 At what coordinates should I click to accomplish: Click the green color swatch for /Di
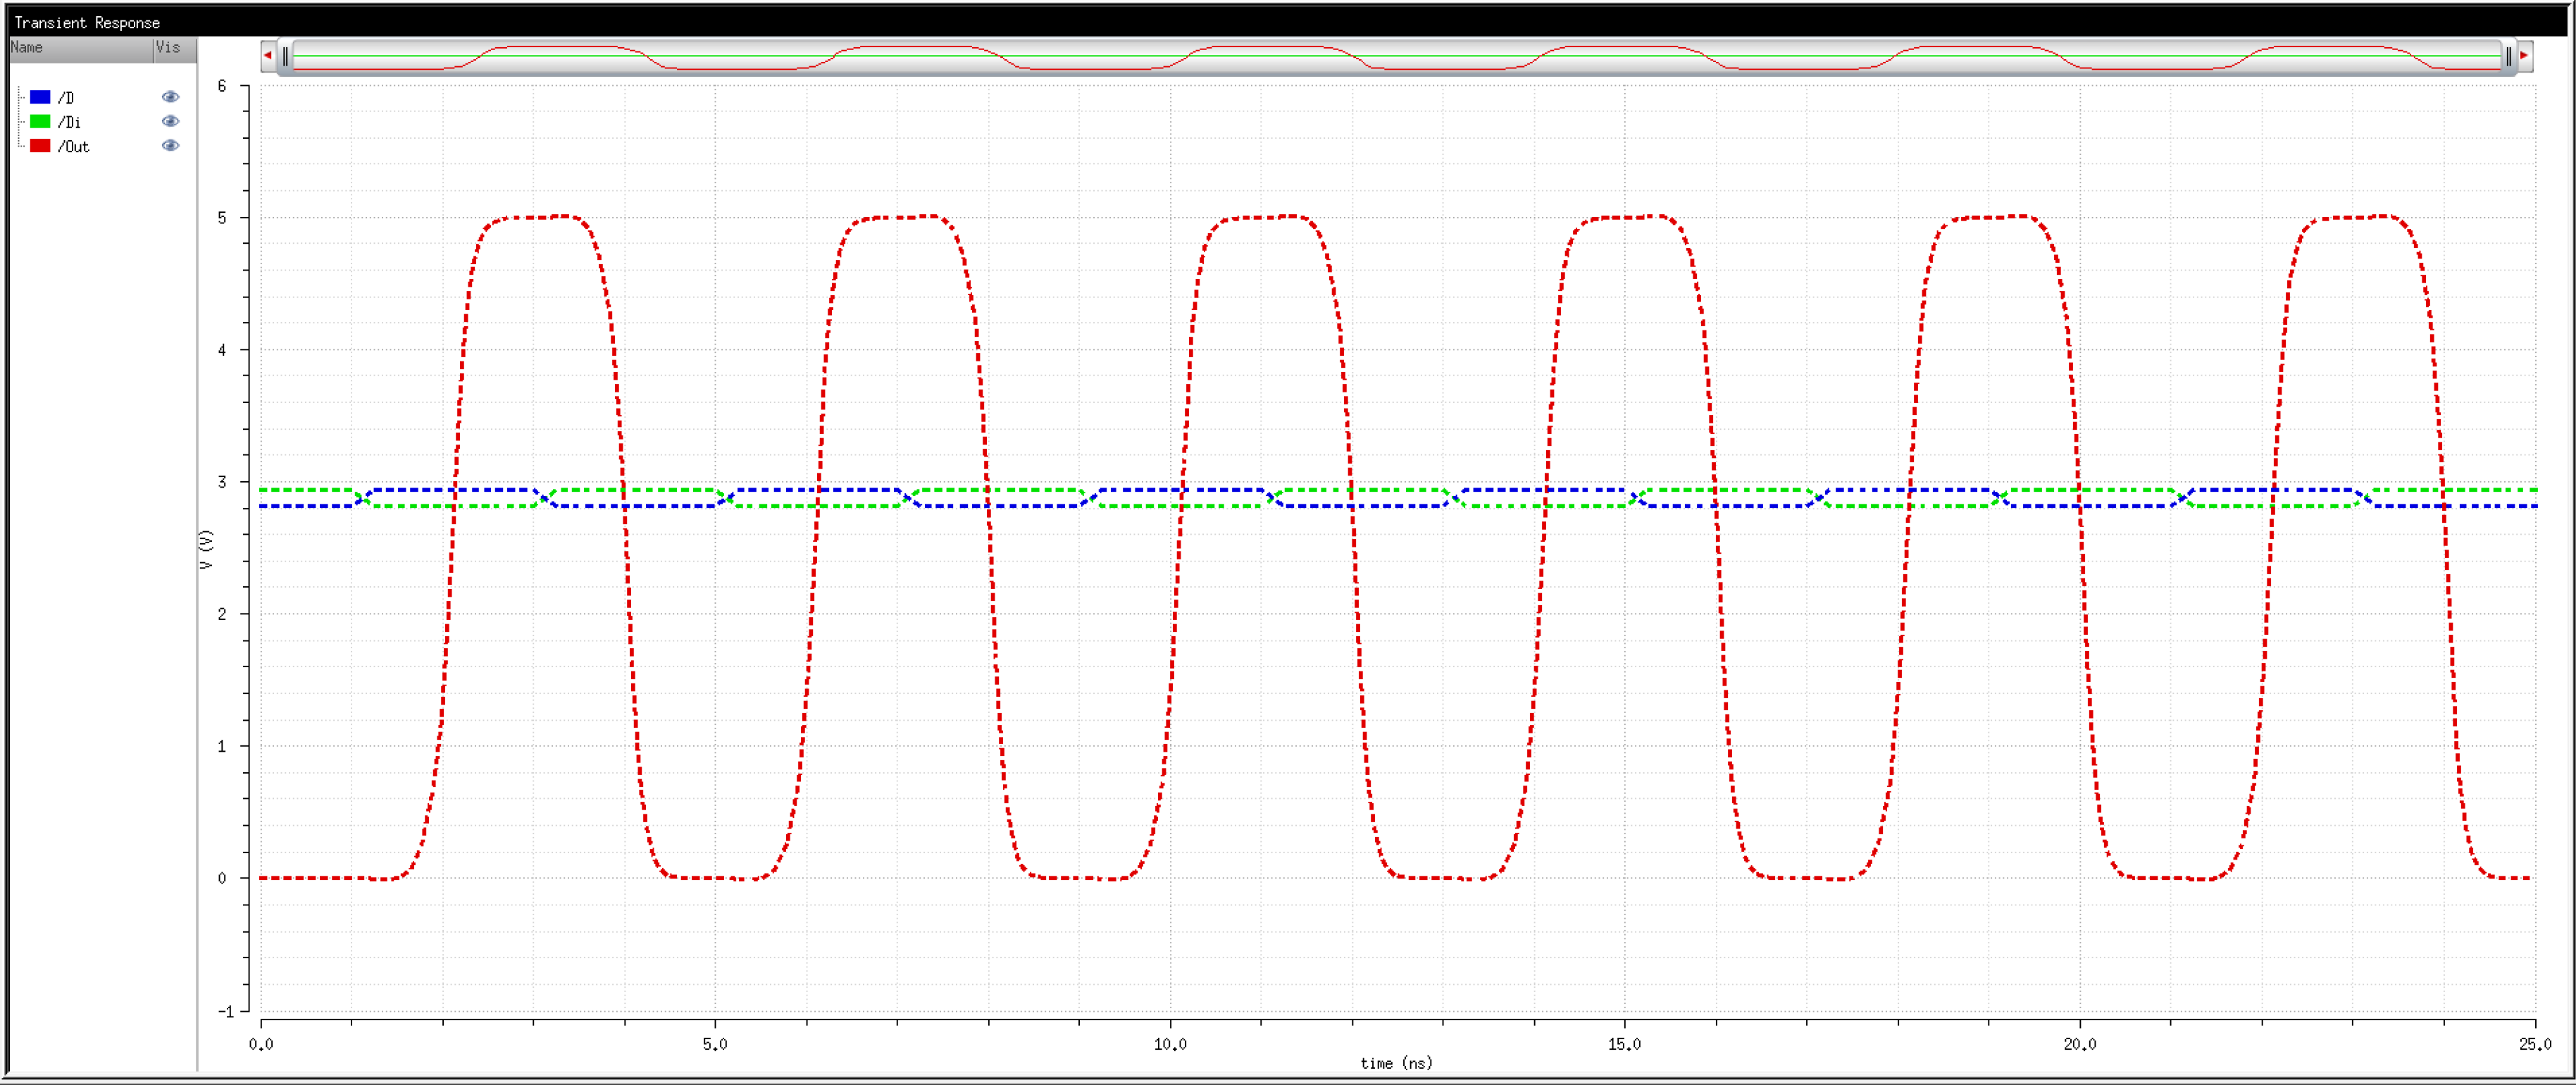[40, 121]
